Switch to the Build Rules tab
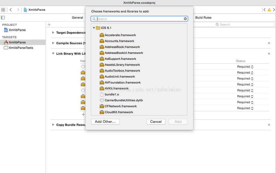 (x=203, y=18)
